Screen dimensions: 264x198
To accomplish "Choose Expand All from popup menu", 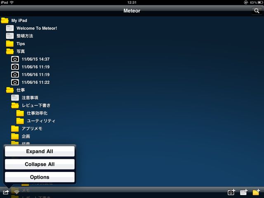I will click(40, 151).
